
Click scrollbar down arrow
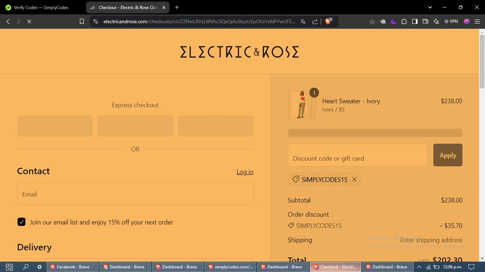coord(482,258)
